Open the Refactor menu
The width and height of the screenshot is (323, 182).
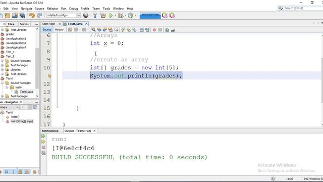[x=52, y=9]
